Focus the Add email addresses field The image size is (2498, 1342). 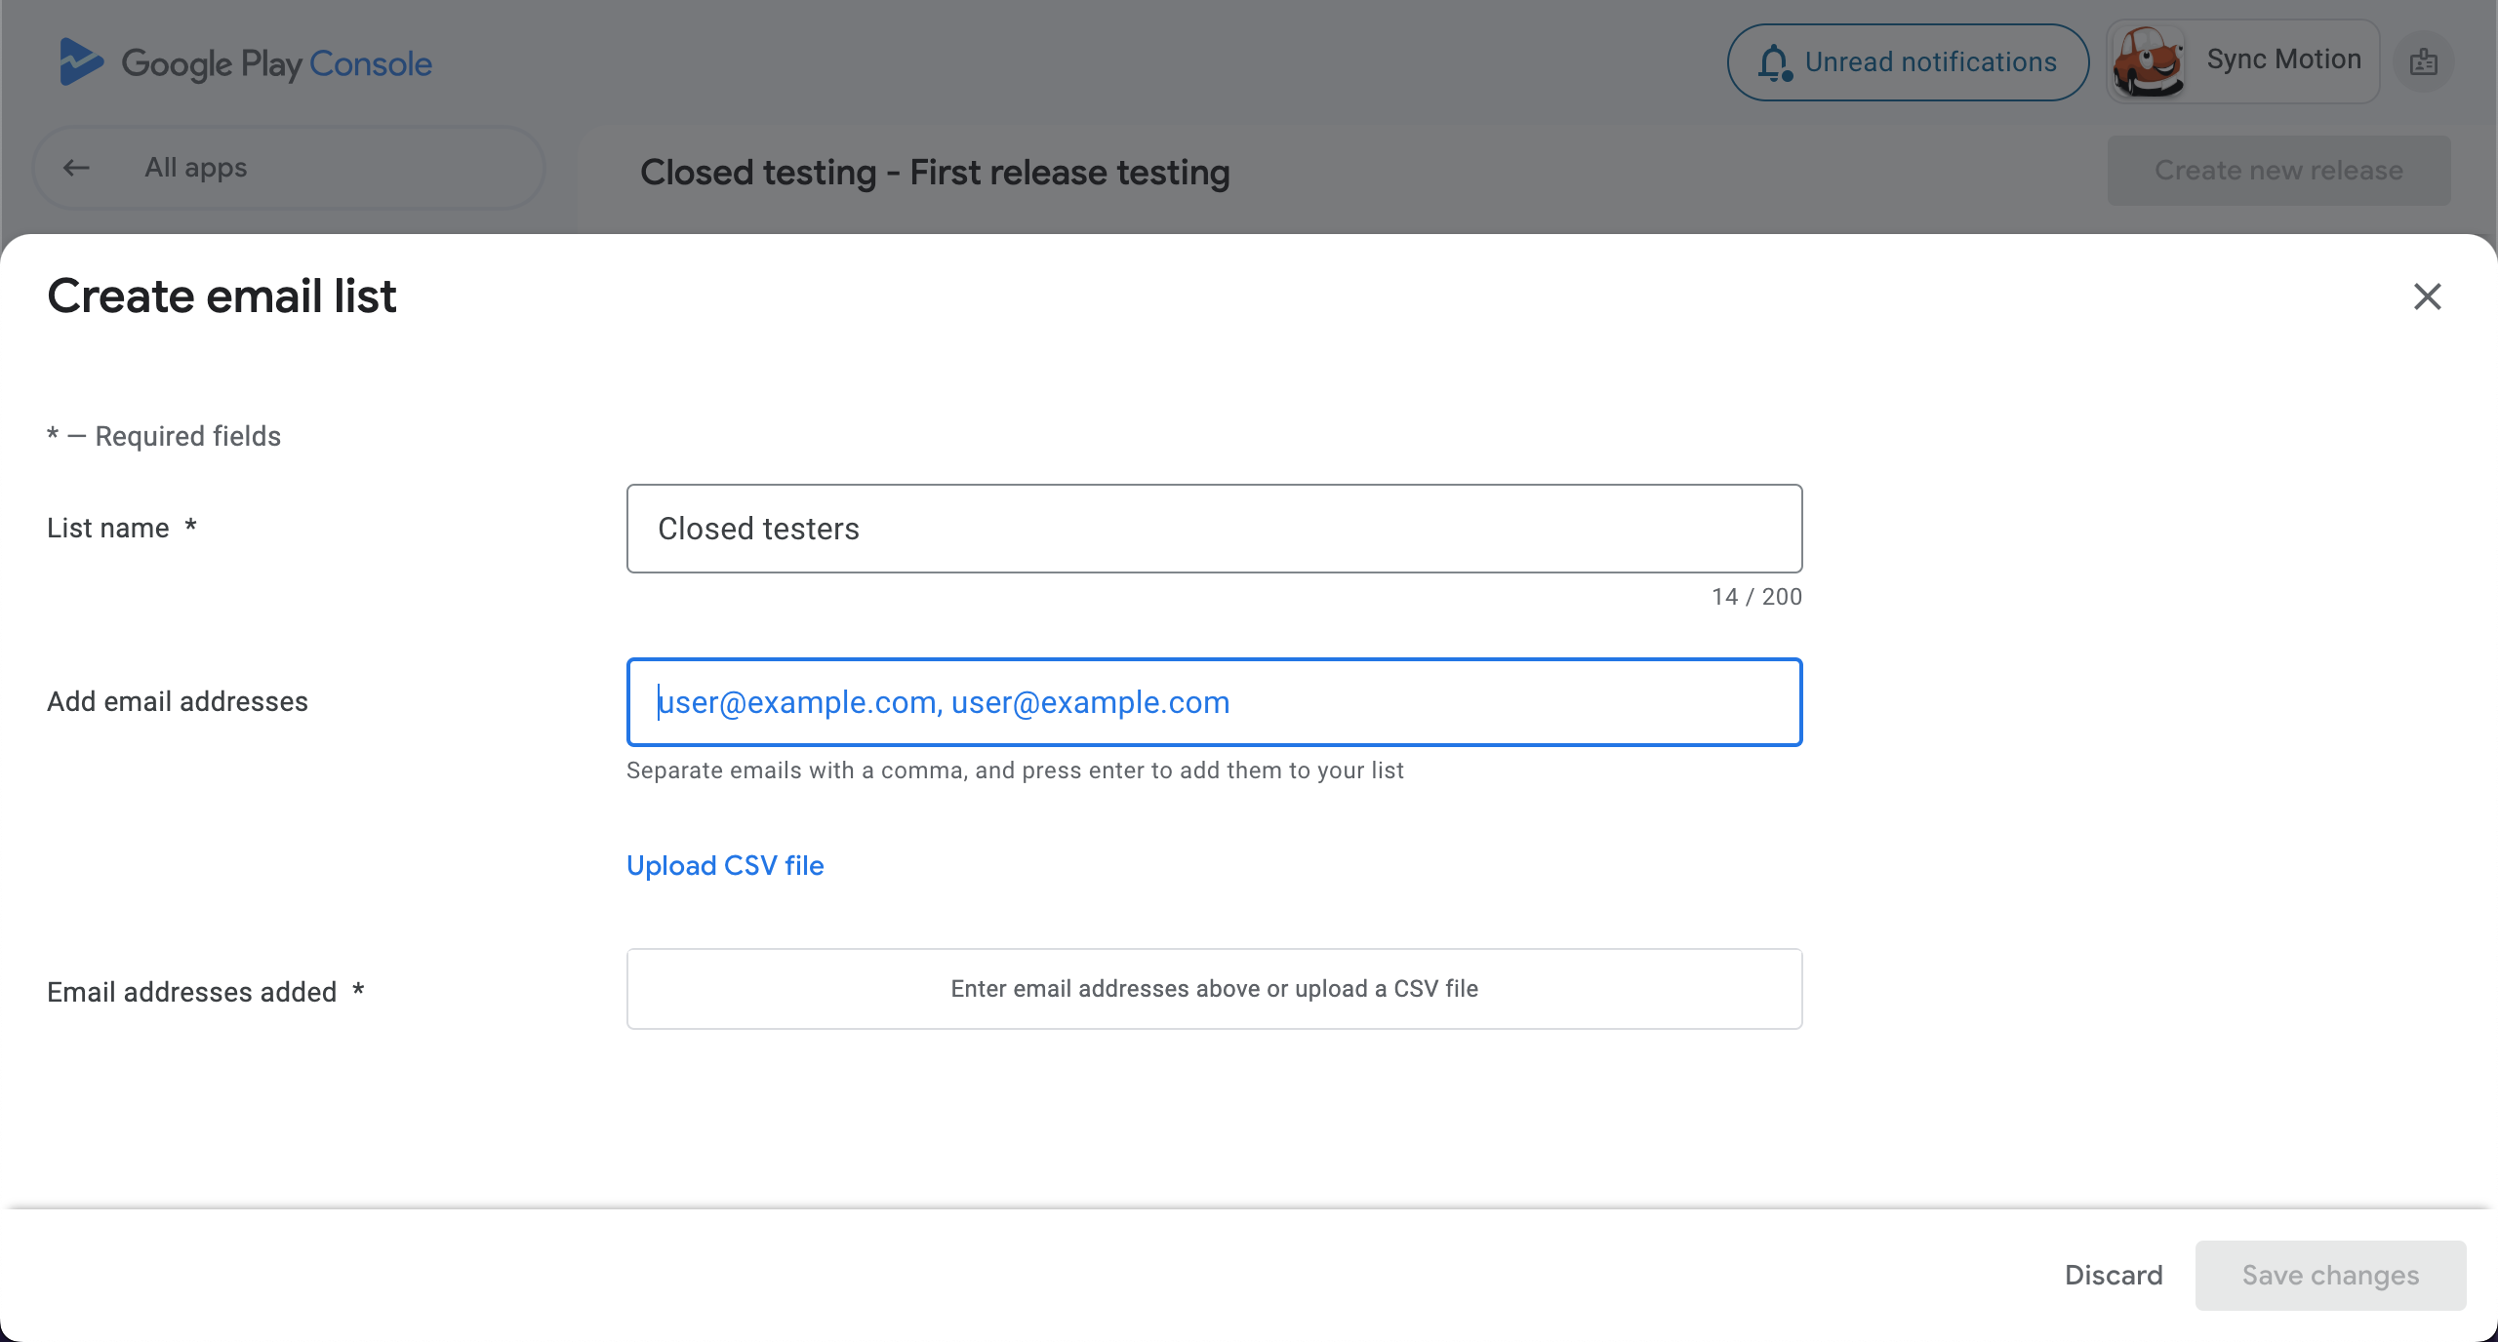pos(1214,702)
